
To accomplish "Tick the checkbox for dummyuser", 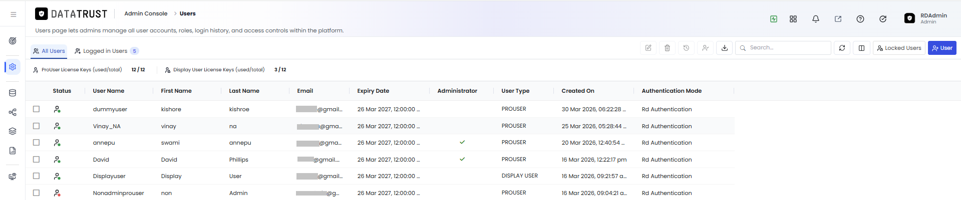I will pos(36,109).
